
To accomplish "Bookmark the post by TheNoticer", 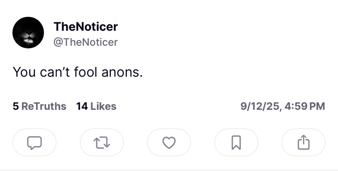I will [236, 142].
